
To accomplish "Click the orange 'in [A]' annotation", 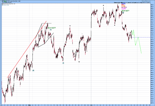I will [124, 6].
